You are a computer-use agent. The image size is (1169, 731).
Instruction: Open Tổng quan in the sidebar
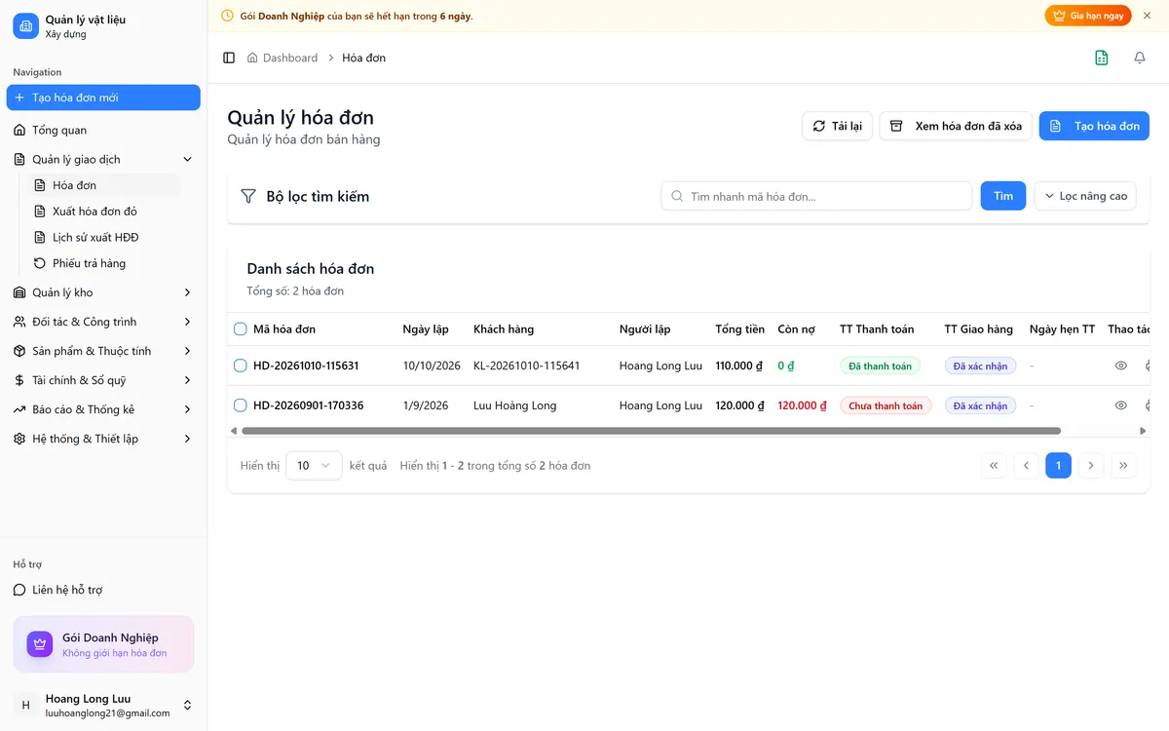pos(103,130)
